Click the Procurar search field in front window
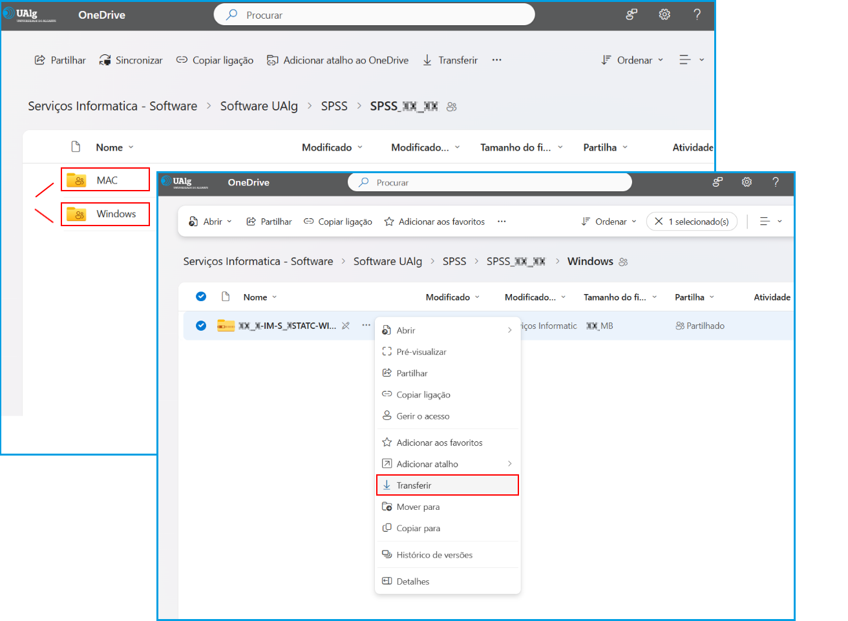This screenshot has width=848, height=621. [x=491, y=183]
